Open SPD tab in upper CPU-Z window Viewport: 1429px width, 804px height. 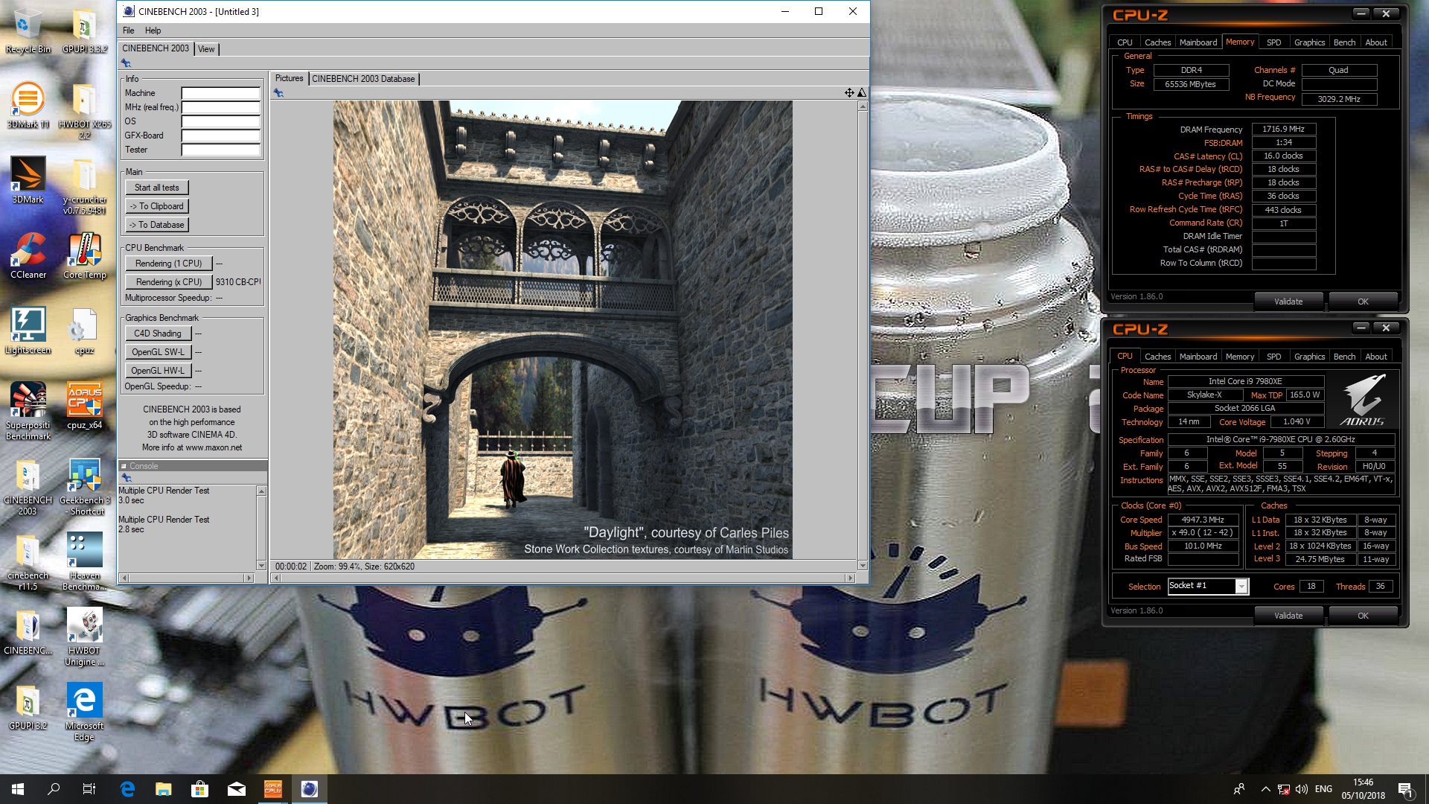[1273, 42]
